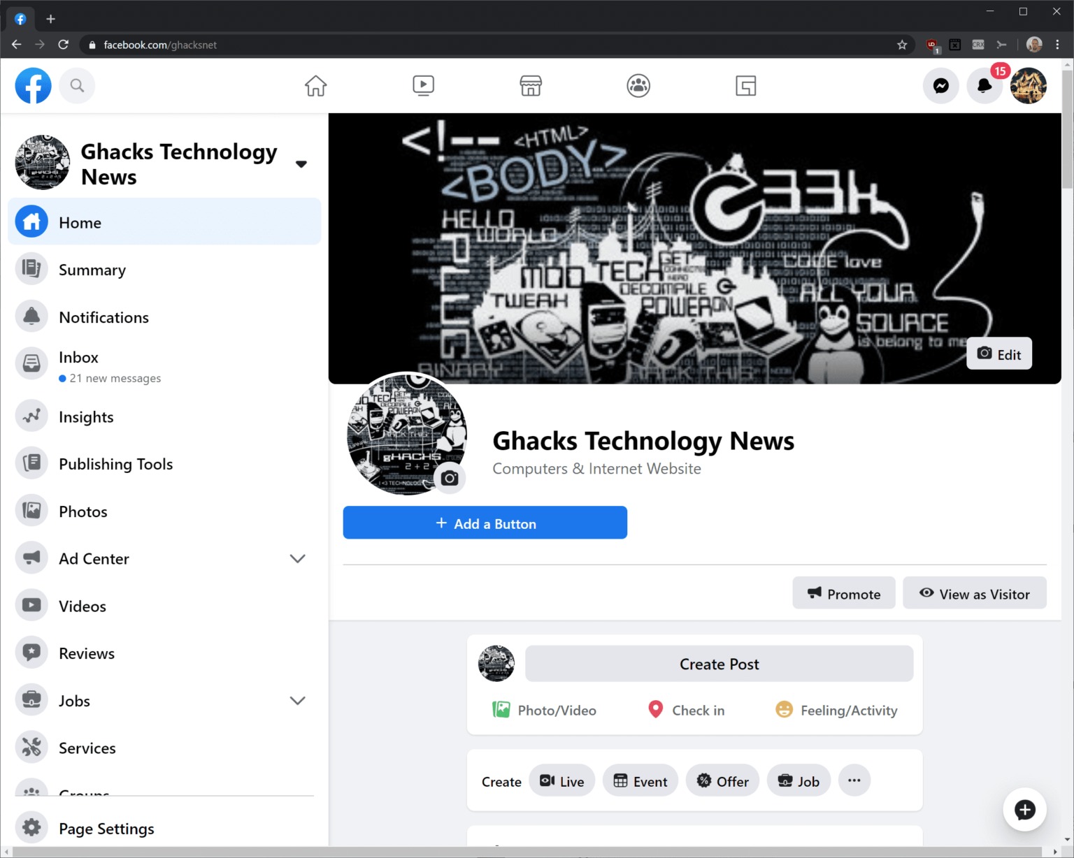The width and height of the screenshot is (1074, 858).
Task: Expand the Ad Center section
Action: (297, 558)
